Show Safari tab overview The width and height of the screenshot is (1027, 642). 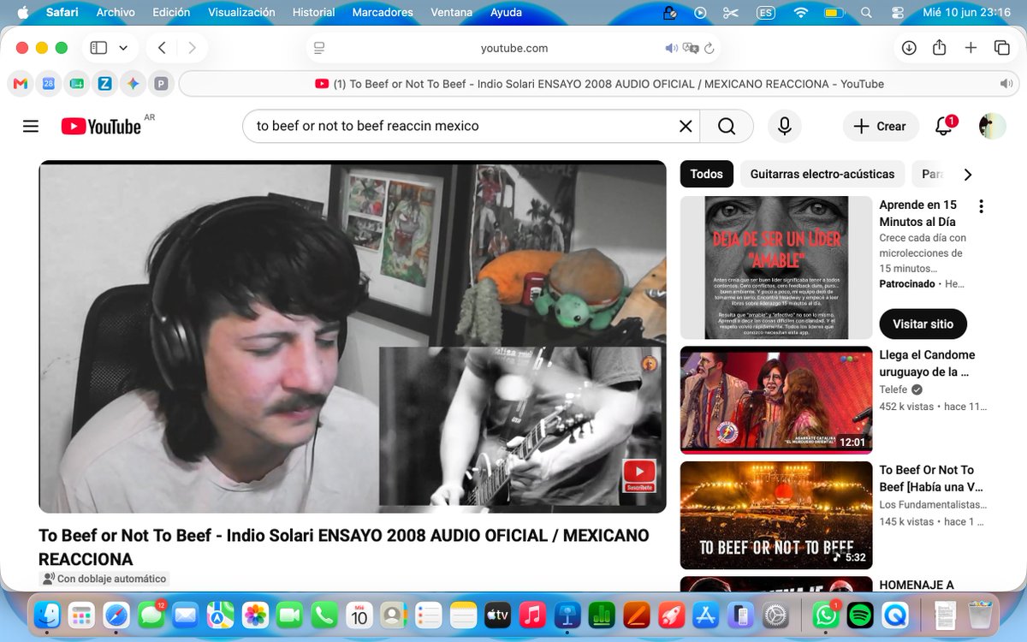tap(1001, 48)
